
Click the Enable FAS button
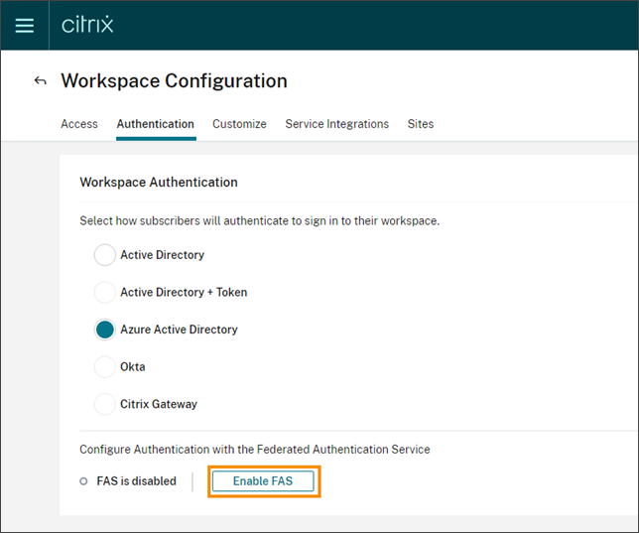click(263, 481)
